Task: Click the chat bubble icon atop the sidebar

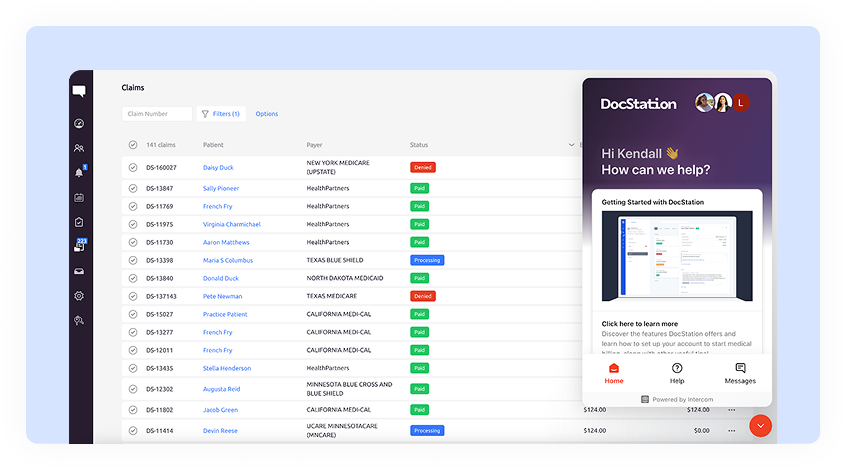Action: tap(78, 90)
